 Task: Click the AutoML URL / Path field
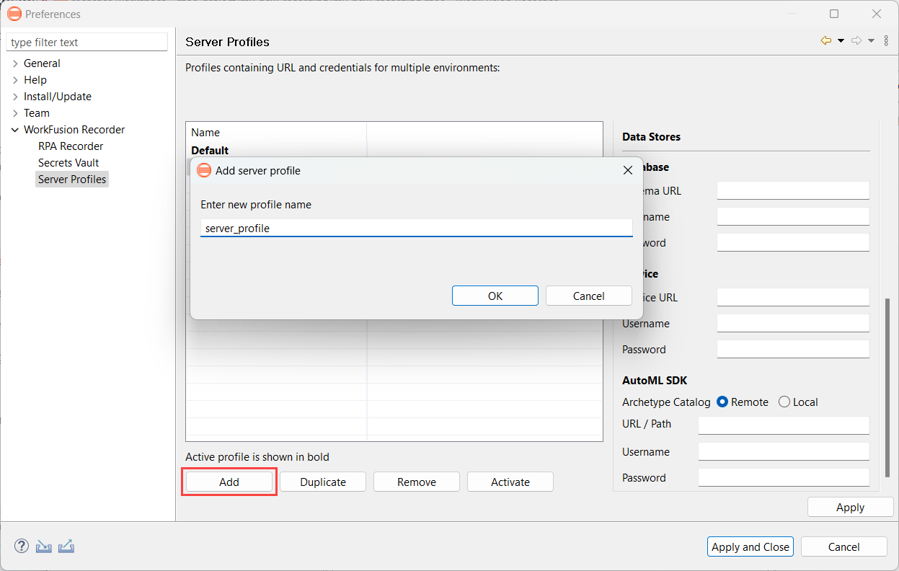(x=784, y=425)
